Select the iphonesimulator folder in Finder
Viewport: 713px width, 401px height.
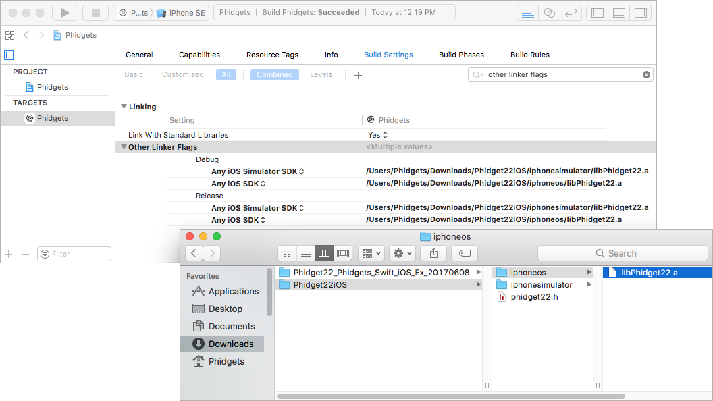click(x=543, y=285)
